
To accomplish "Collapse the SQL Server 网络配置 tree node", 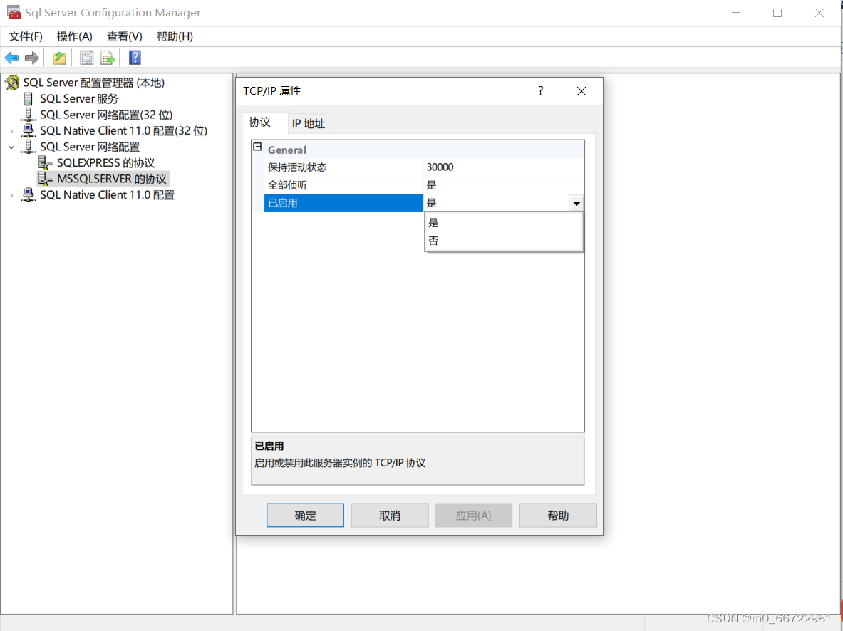I will tap(11, 147).
